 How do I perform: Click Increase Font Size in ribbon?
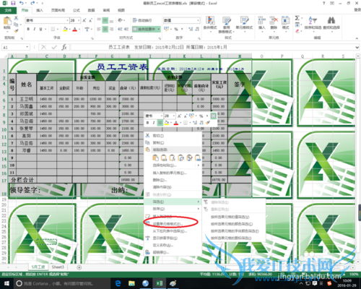(84, 20)
